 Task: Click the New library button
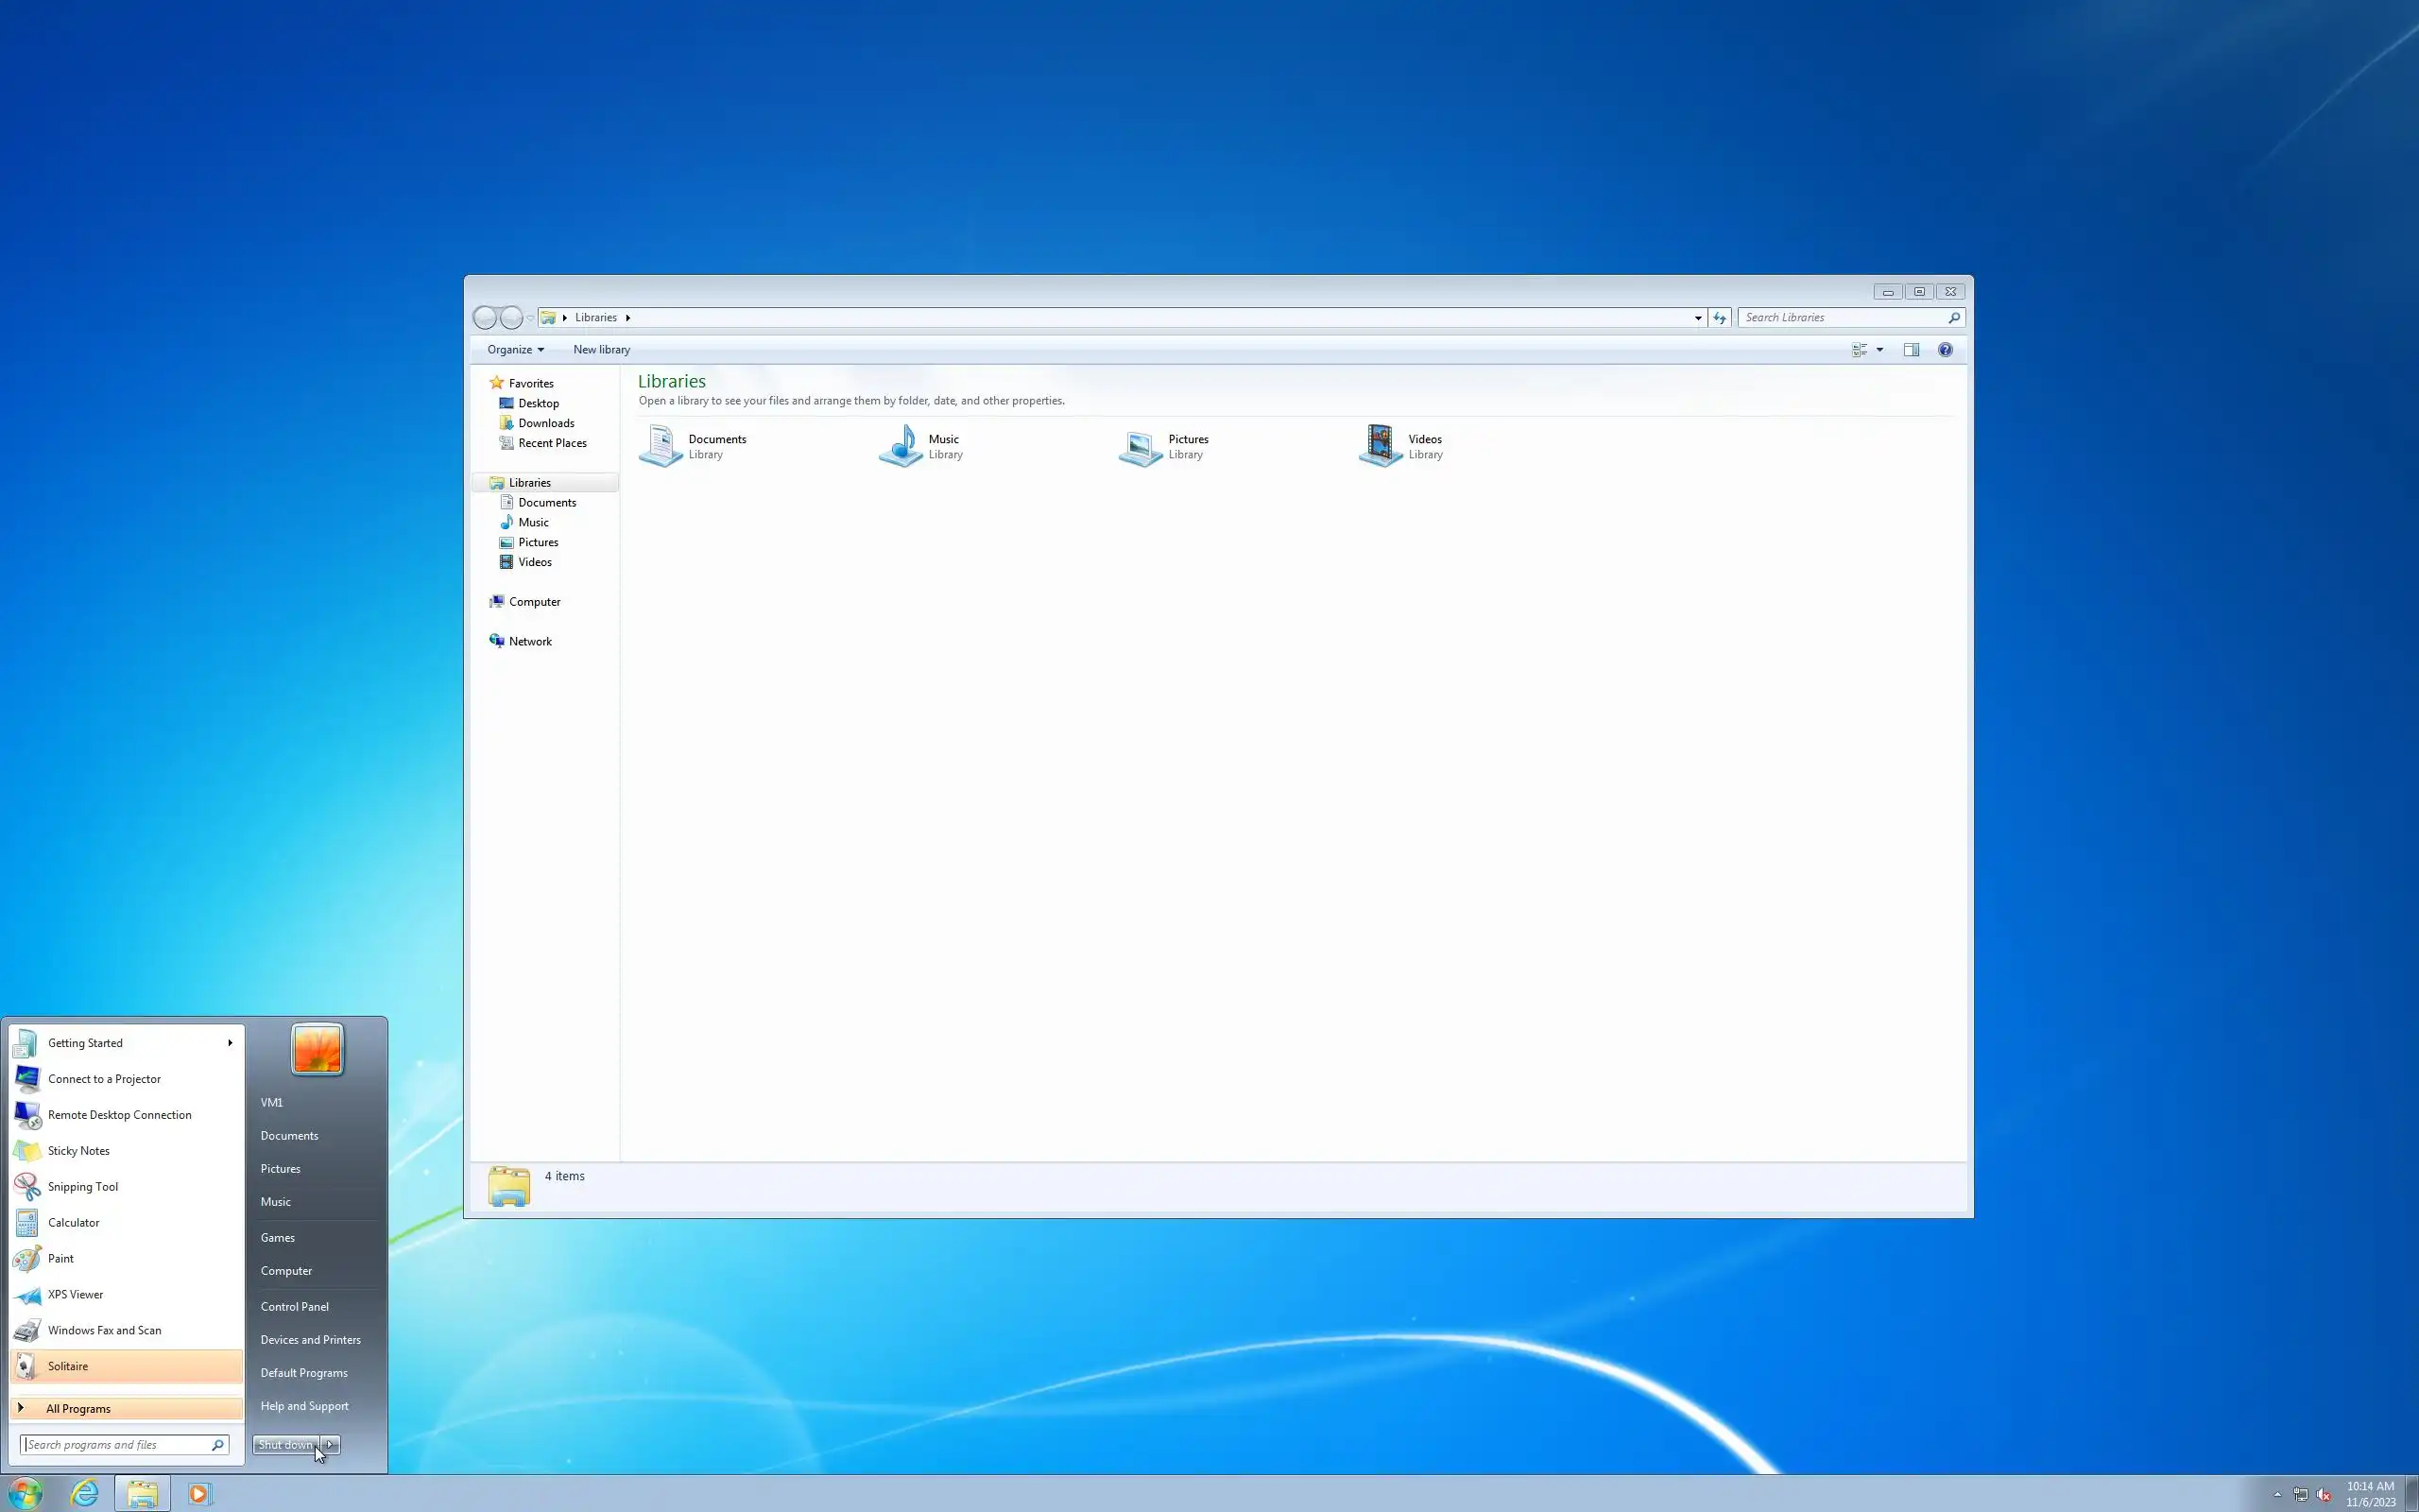(x=601, y=350)
